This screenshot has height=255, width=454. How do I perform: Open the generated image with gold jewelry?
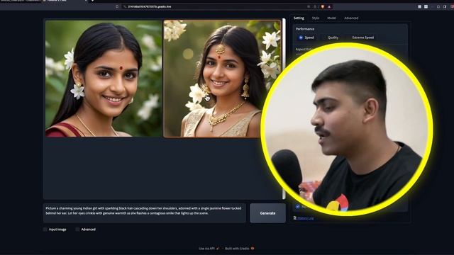(x=222, y=79)
